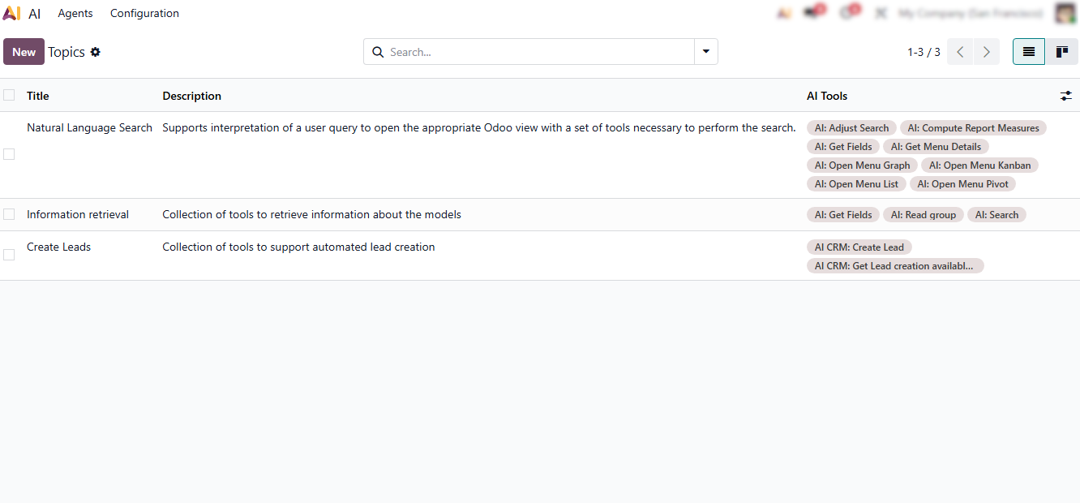Viewport: 1080px width, 503px height.
Task: Click the Topics gear actions icon
Action: (x=96, y=52)
